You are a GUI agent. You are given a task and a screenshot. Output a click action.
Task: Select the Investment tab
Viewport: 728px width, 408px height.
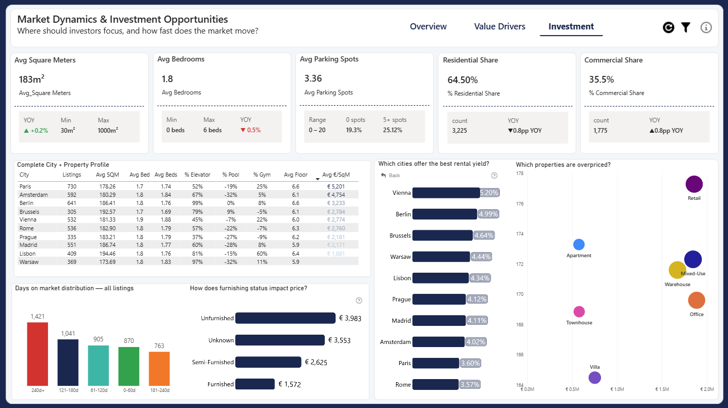point(571,27)
